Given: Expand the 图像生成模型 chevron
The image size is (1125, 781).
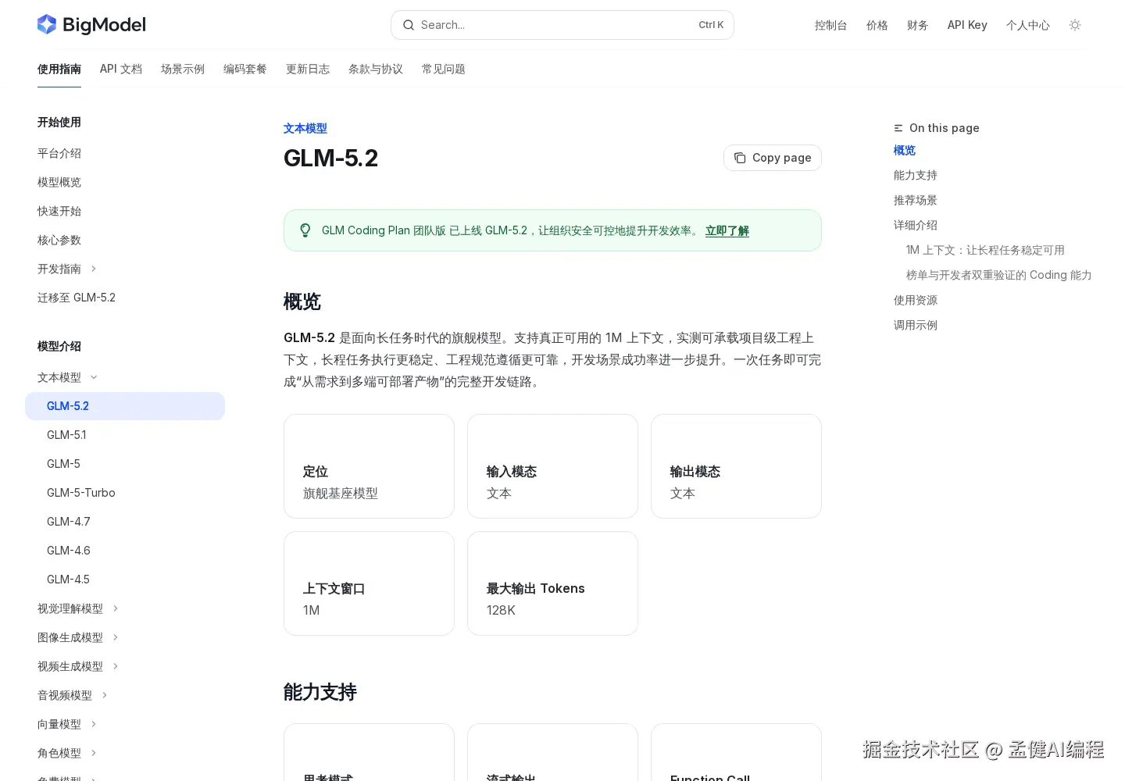Looking at the screenshot, I should click(116, 637).
